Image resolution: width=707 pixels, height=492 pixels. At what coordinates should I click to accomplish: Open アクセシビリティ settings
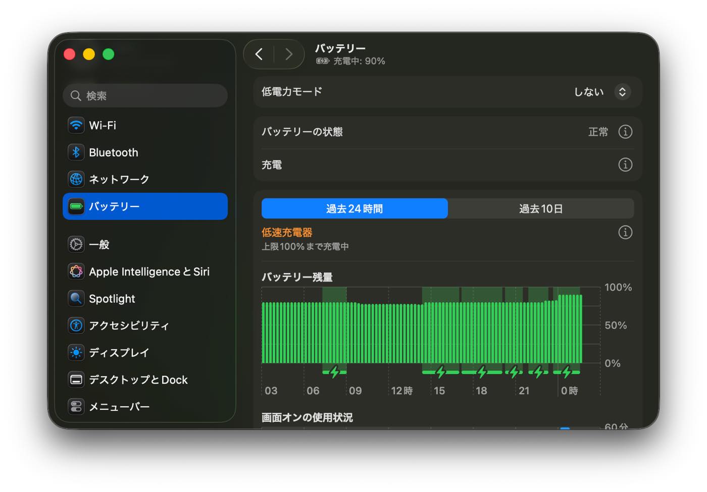(x=128, y=325)
